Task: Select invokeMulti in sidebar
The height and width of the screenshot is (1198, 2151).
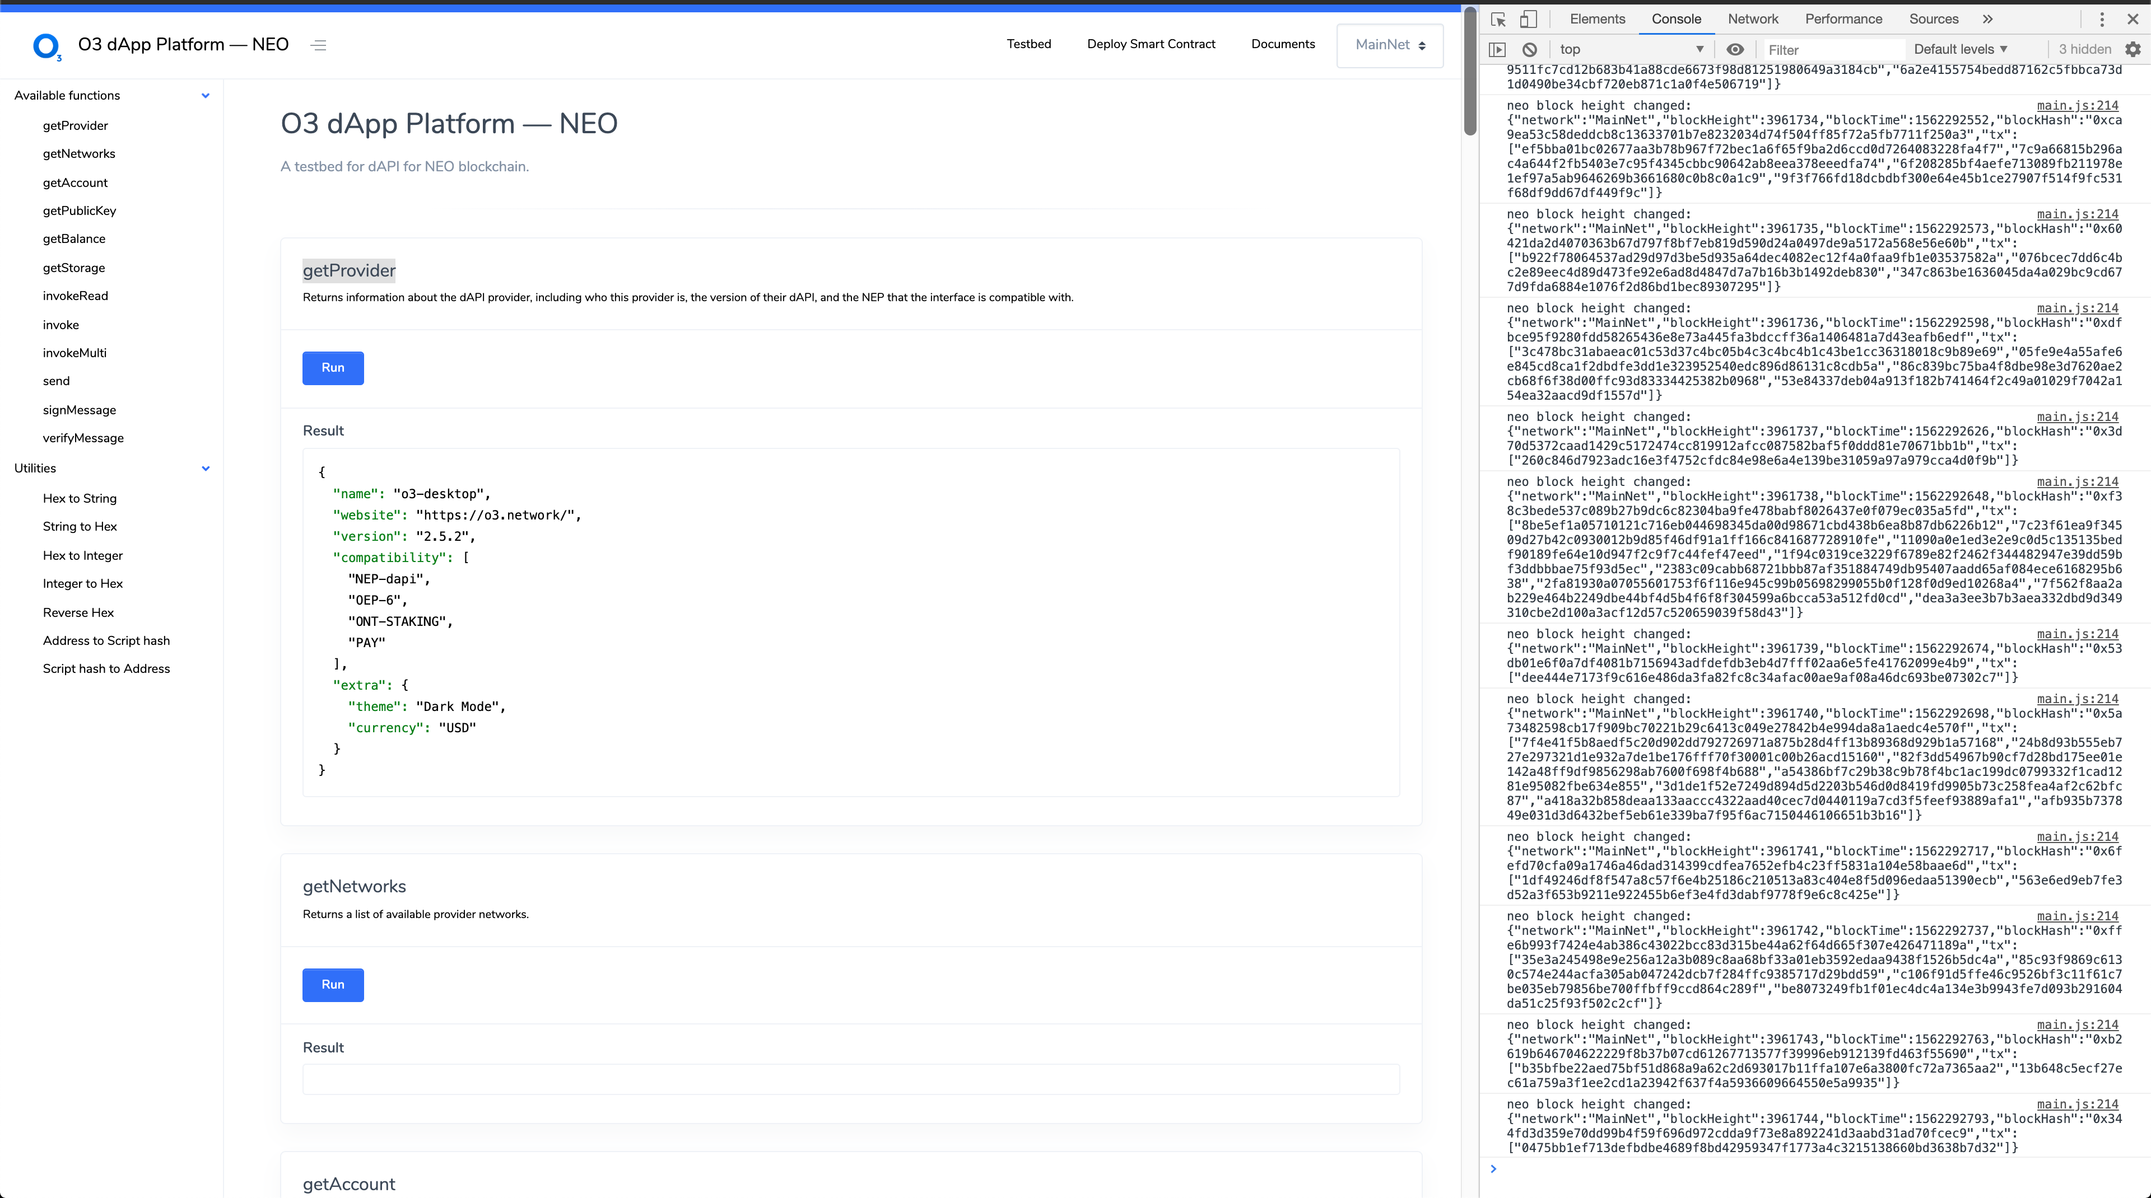Action: click(x=75, y=354)
